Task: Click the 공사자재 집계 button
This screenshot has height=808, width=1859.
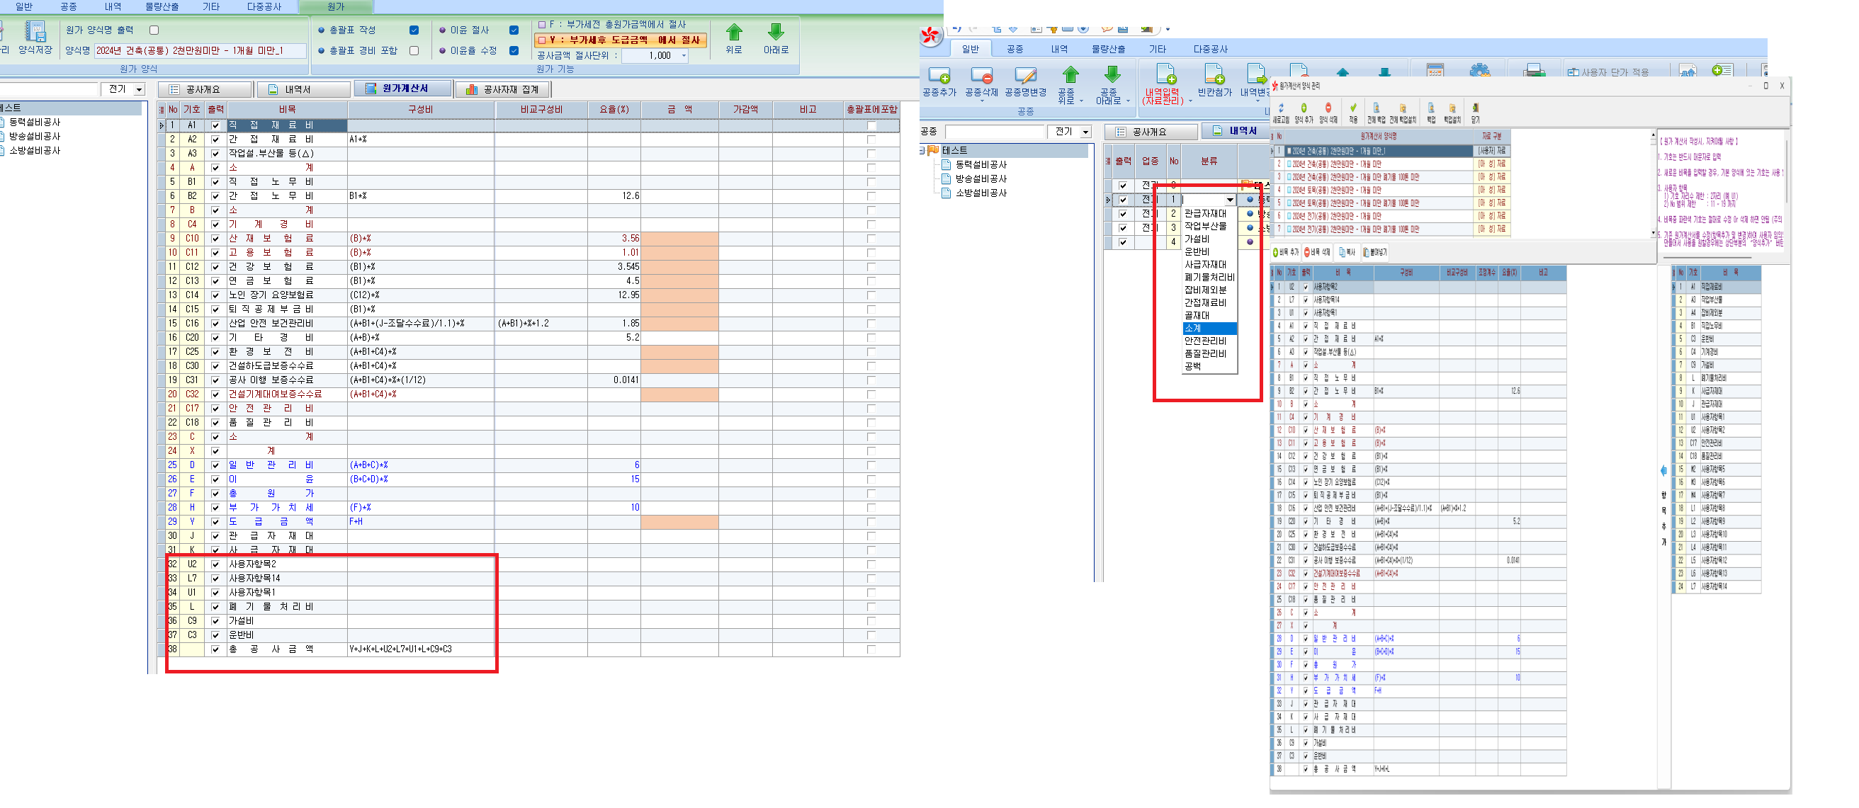Action: 503,89
